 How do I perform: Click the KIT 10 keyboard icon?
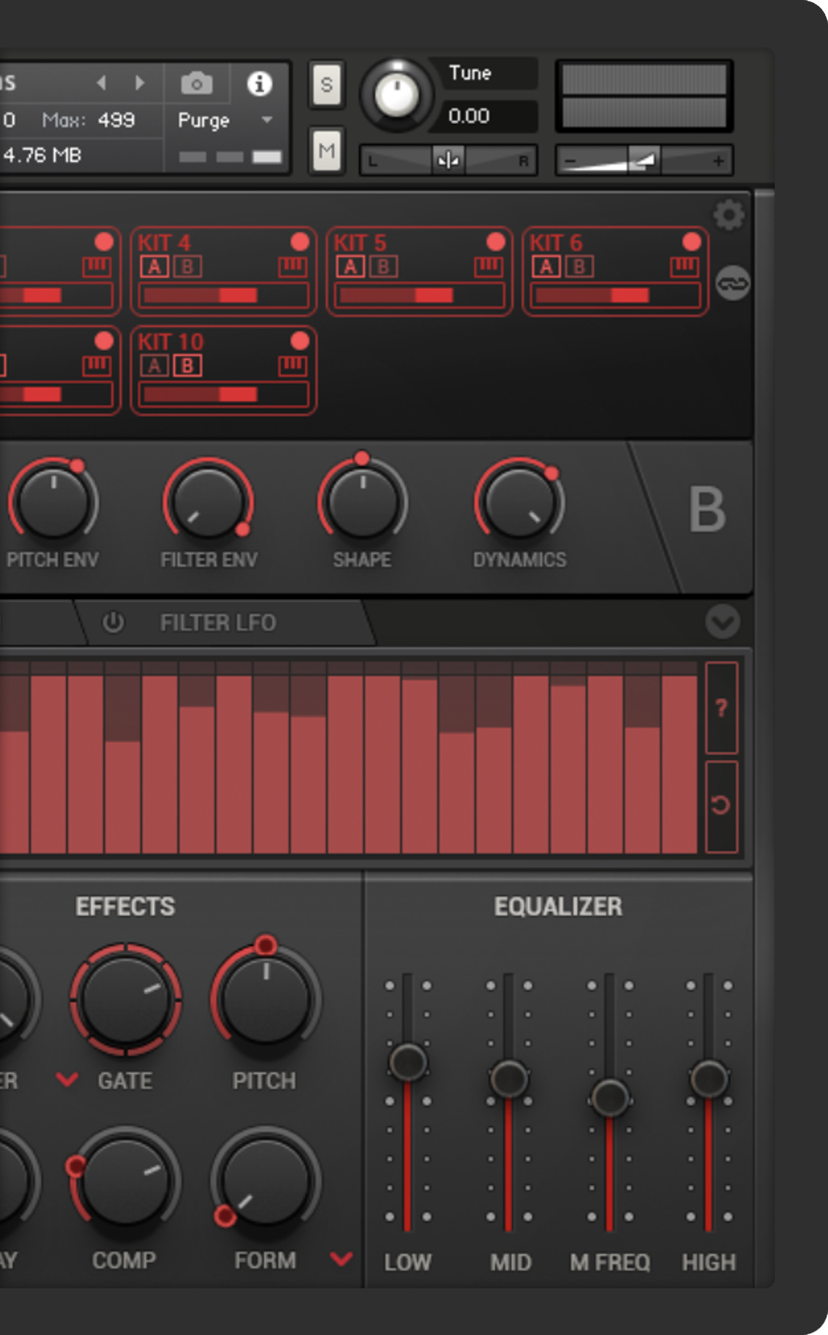293,365
